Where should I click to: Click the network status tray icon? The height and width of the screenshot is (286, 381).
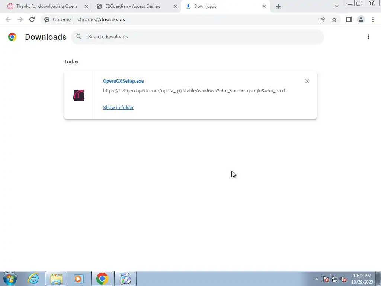click(x=334, y=279)
